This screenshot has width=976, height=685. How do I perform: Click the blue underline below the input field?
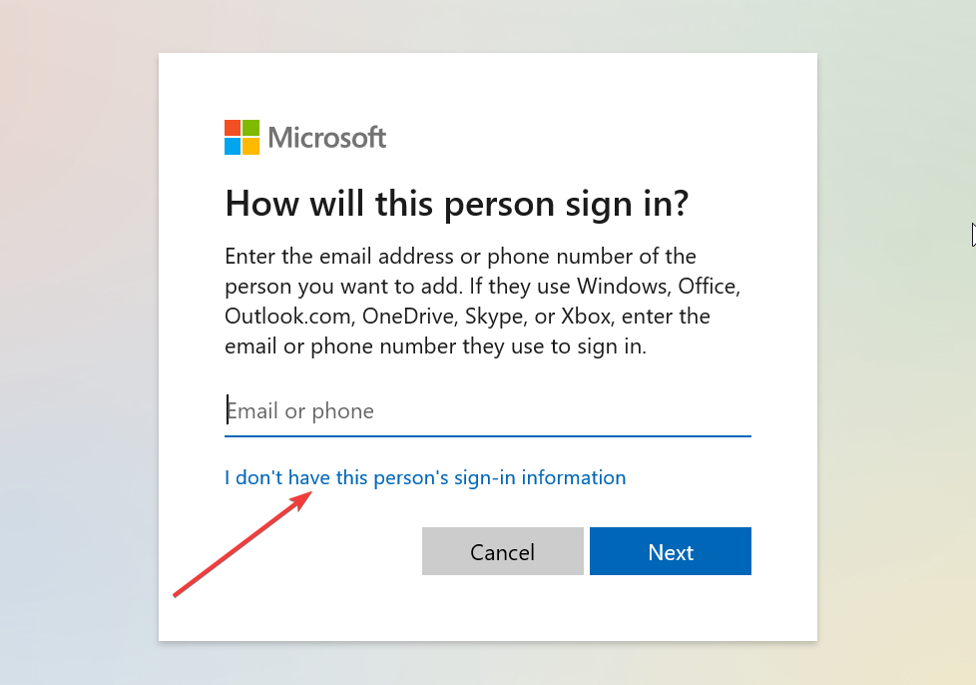click(488, 433)
